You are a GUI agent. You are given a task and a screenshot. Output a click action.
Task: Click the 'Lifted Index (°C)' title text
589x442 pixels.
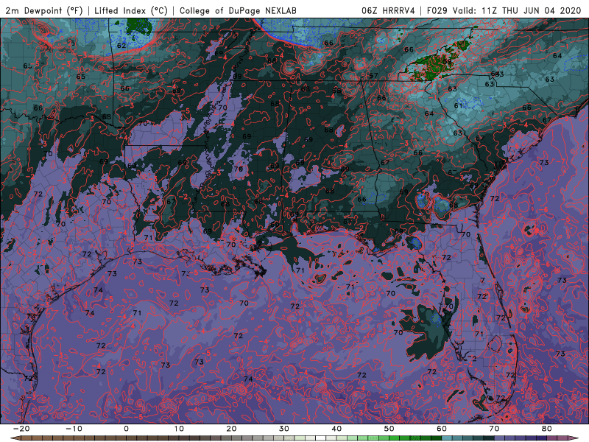pyautogui.click(x=131, y=10)
